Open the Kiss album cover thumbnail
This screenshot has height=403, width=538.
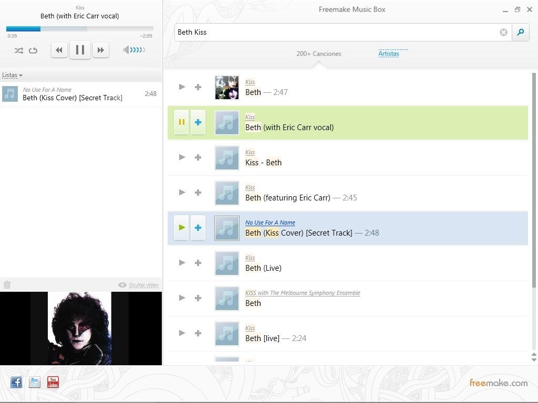coord(227,88)
